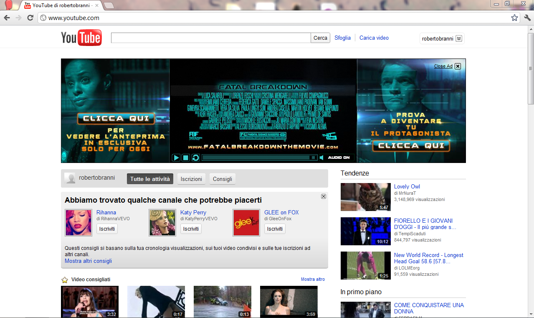Open New World Record Longest Head Goal
This screenshot has height=318, width=534.
click(428, 258)
